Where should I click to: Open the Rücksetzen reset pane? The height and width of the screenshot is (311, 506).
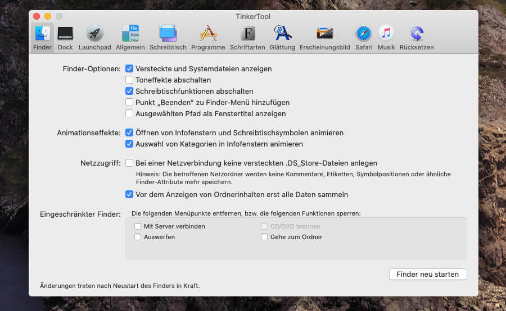[417, 38]
